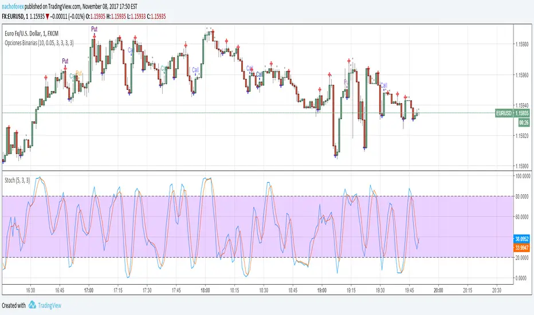Open the TradingView link beside Created with
The height and width of the screenshot is (315, 534).
(x=49, y=305)
